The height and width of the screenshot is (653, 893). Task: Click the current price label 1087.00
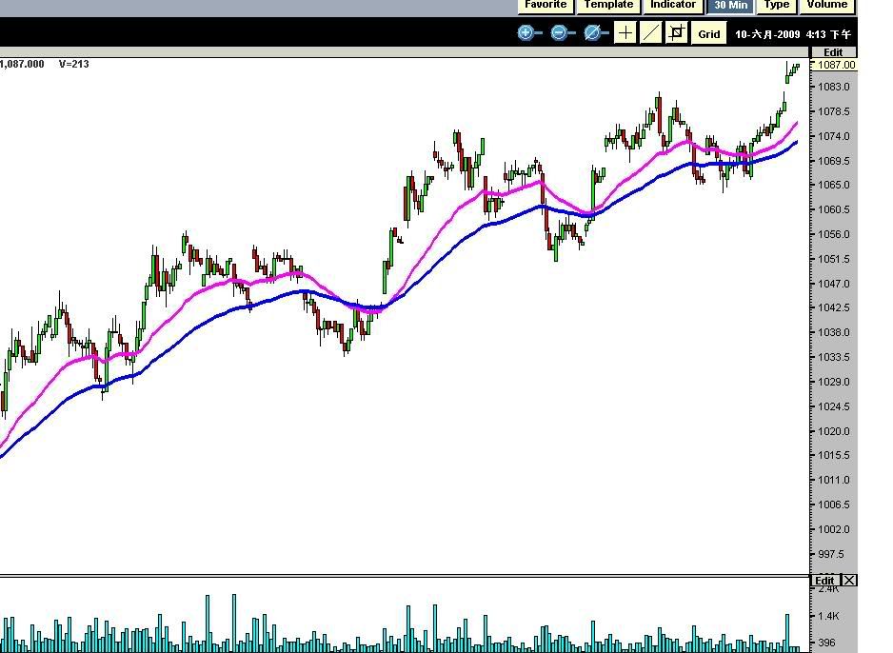click(833, 65)
